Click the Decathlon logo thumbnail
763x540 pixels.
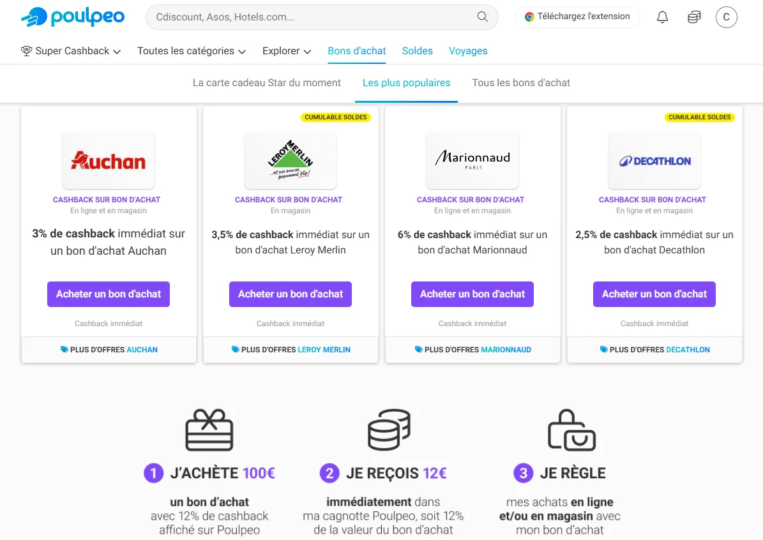654,161
